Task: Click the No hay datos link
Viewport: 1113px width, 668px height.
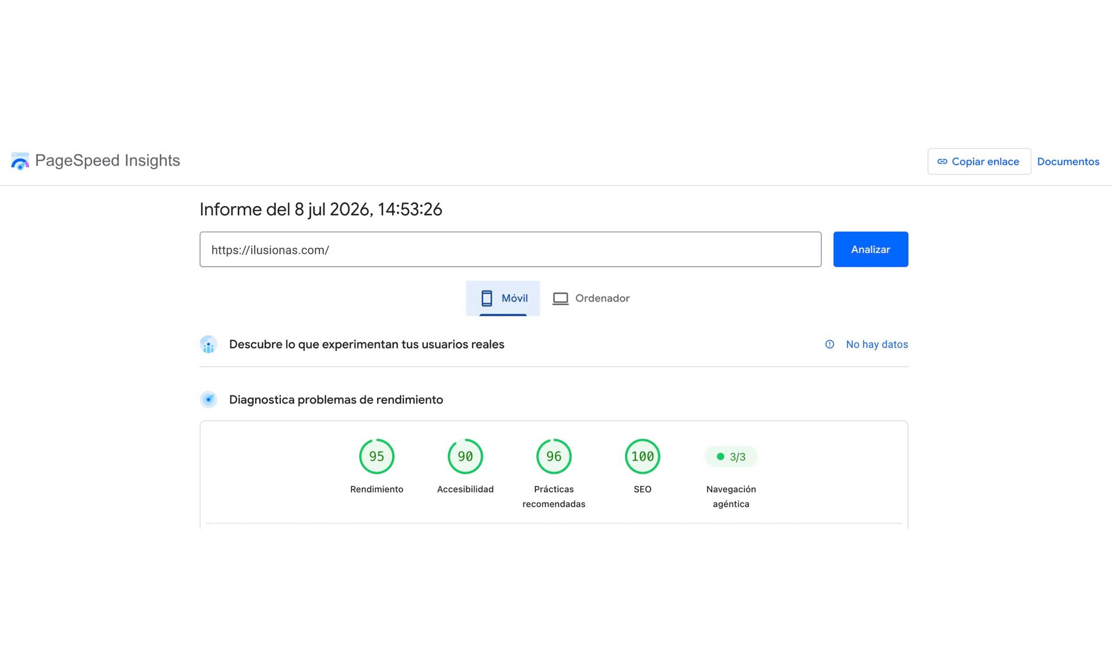Action: (878, 344)
